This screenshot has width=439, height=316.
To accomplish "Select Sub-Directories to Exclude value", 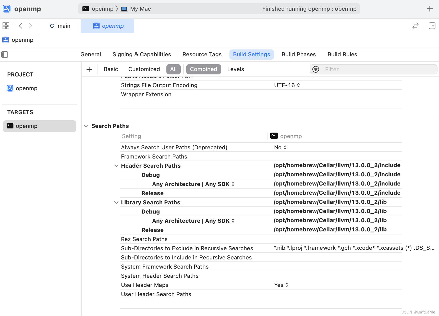I will (x=354, y=248).
